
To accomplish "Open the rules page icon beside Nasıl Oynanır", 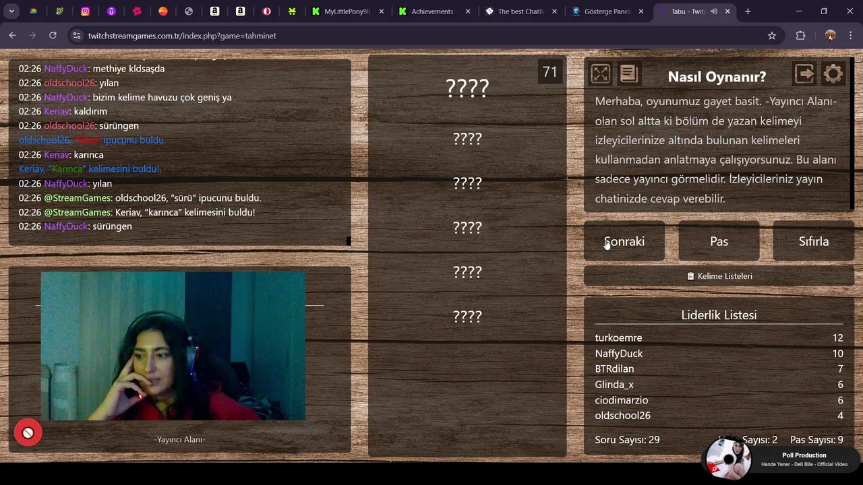I will [x=628, y=73].
